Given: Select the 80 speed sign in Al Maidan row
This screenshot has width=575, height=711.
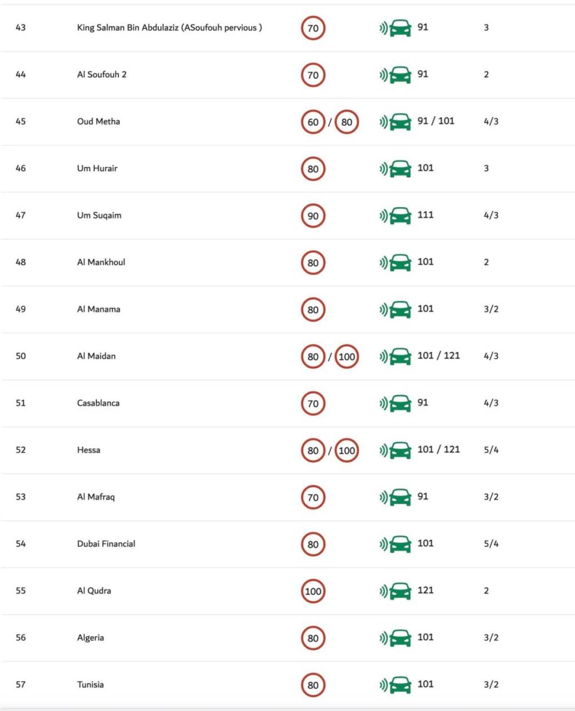Looking at the screenshot, I should point(313,357).
